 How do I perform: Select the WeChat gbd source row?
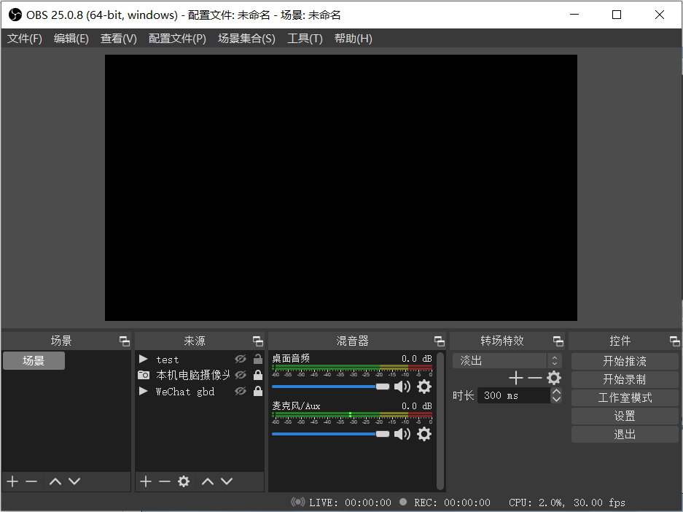pyautogui.click(x=200, y=391)
